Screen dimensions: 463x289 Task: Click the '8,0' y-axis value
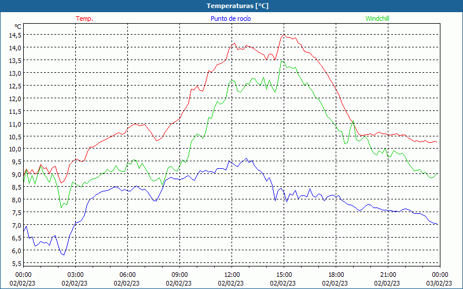click(17, 199)
